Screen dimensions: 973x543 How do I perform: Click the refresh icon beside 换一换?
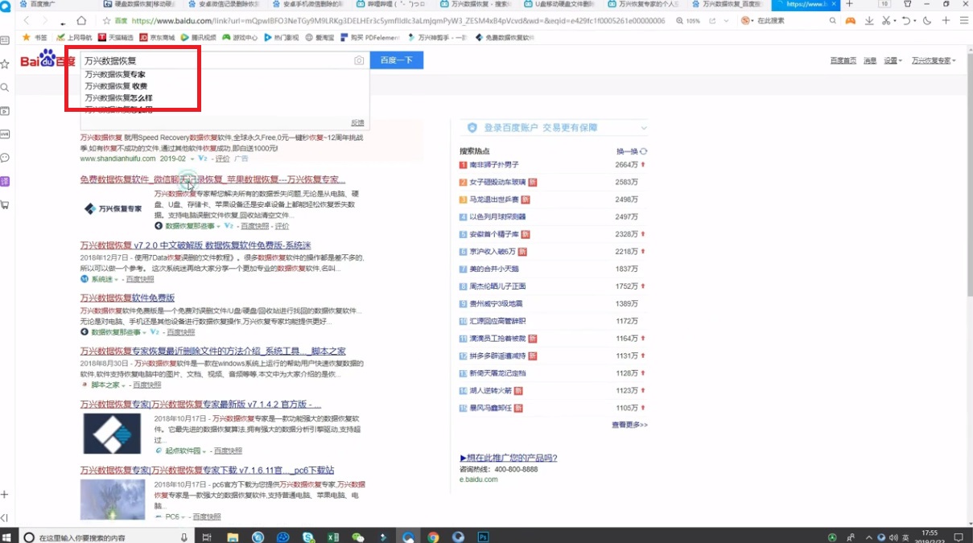point(644,151)
